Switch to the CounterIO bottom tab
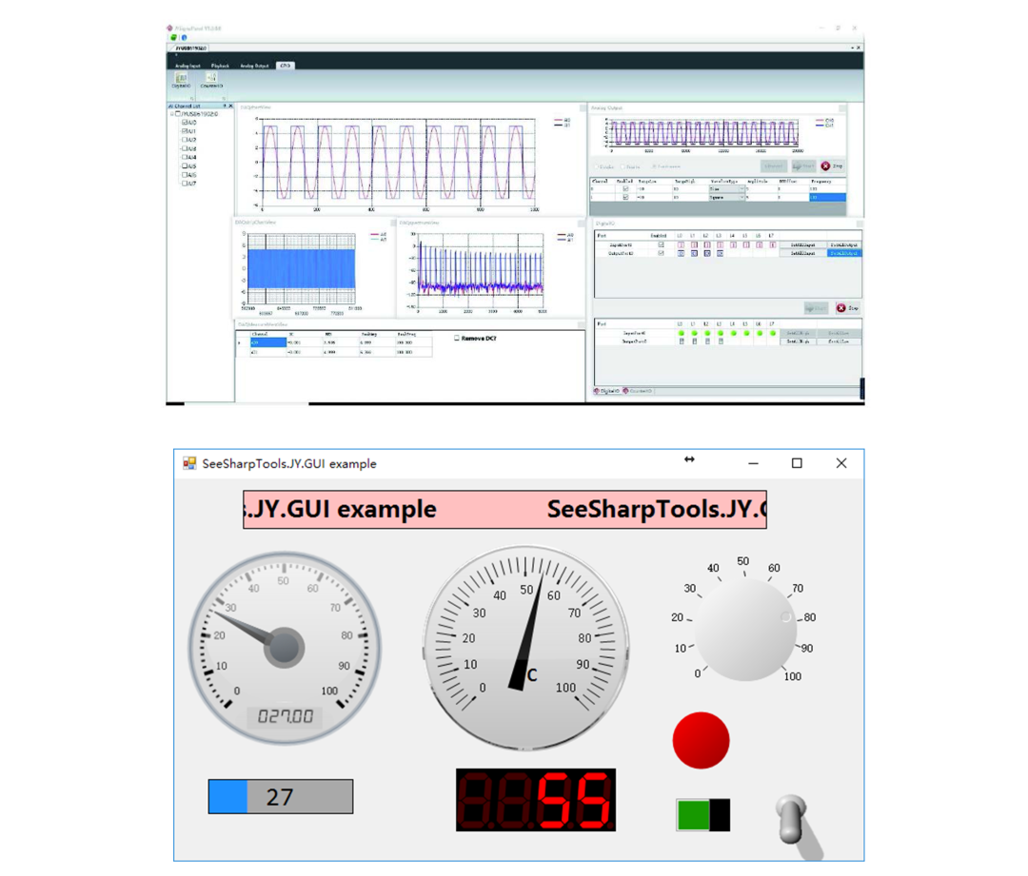This screenshot has height=876, width=1028. [x=637, y=391]
